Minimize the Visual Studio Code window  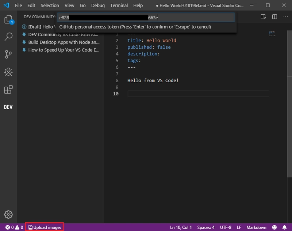coord(251,5)
